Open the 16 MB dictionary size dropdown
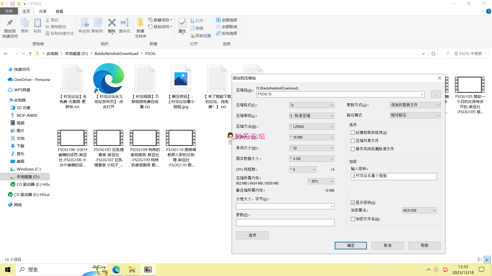Image resolution: width=492 pixels, height=276 pixels. (312, 137)
